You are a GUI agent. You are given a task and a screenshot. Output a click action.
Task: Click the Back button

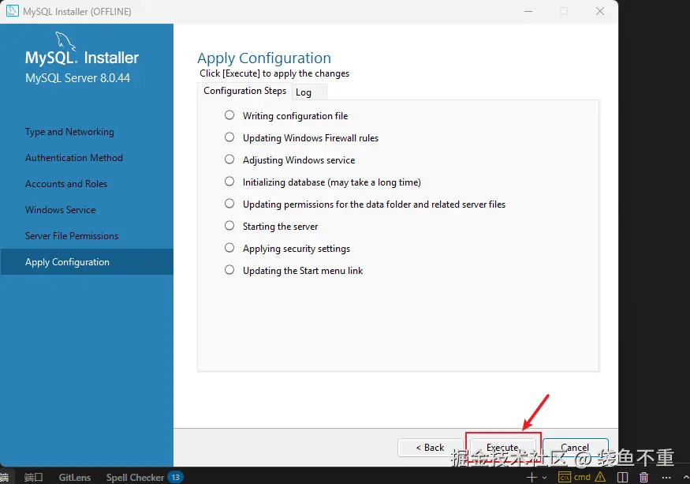point(430,448)
